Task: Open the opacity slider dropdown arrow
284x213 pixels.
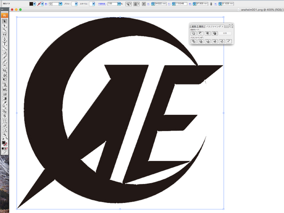Action: 119,4
